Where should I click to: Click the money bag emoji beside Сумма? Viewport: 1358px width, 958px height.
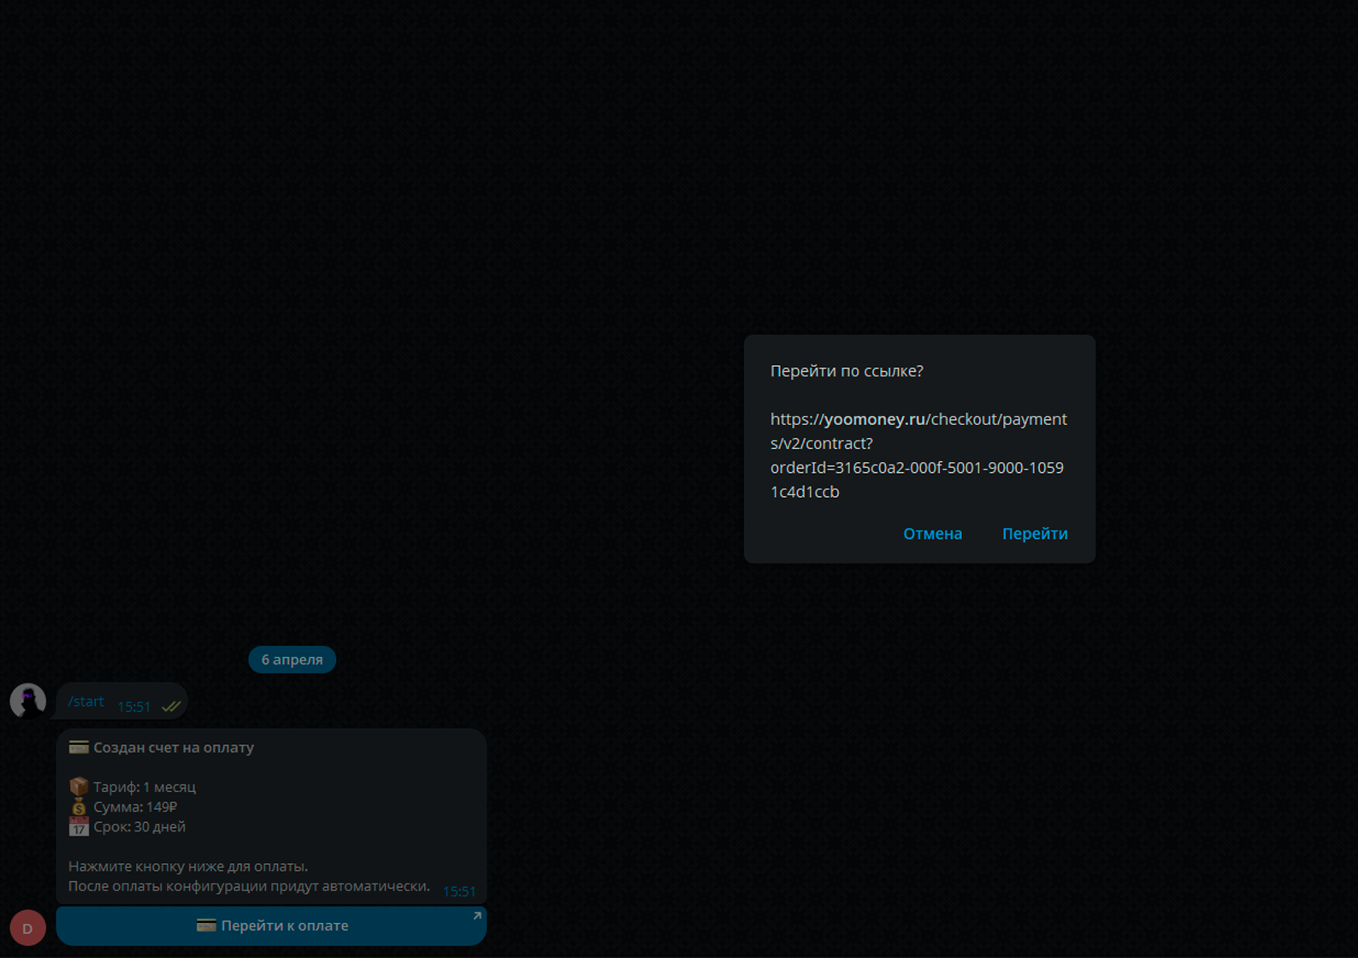pyautogui.click(x=79, y=807)
